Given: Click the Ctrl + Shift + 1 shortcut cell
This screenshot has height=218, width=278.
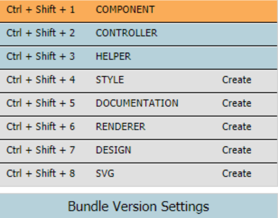Looking at the screenshot, I should 41,10.
